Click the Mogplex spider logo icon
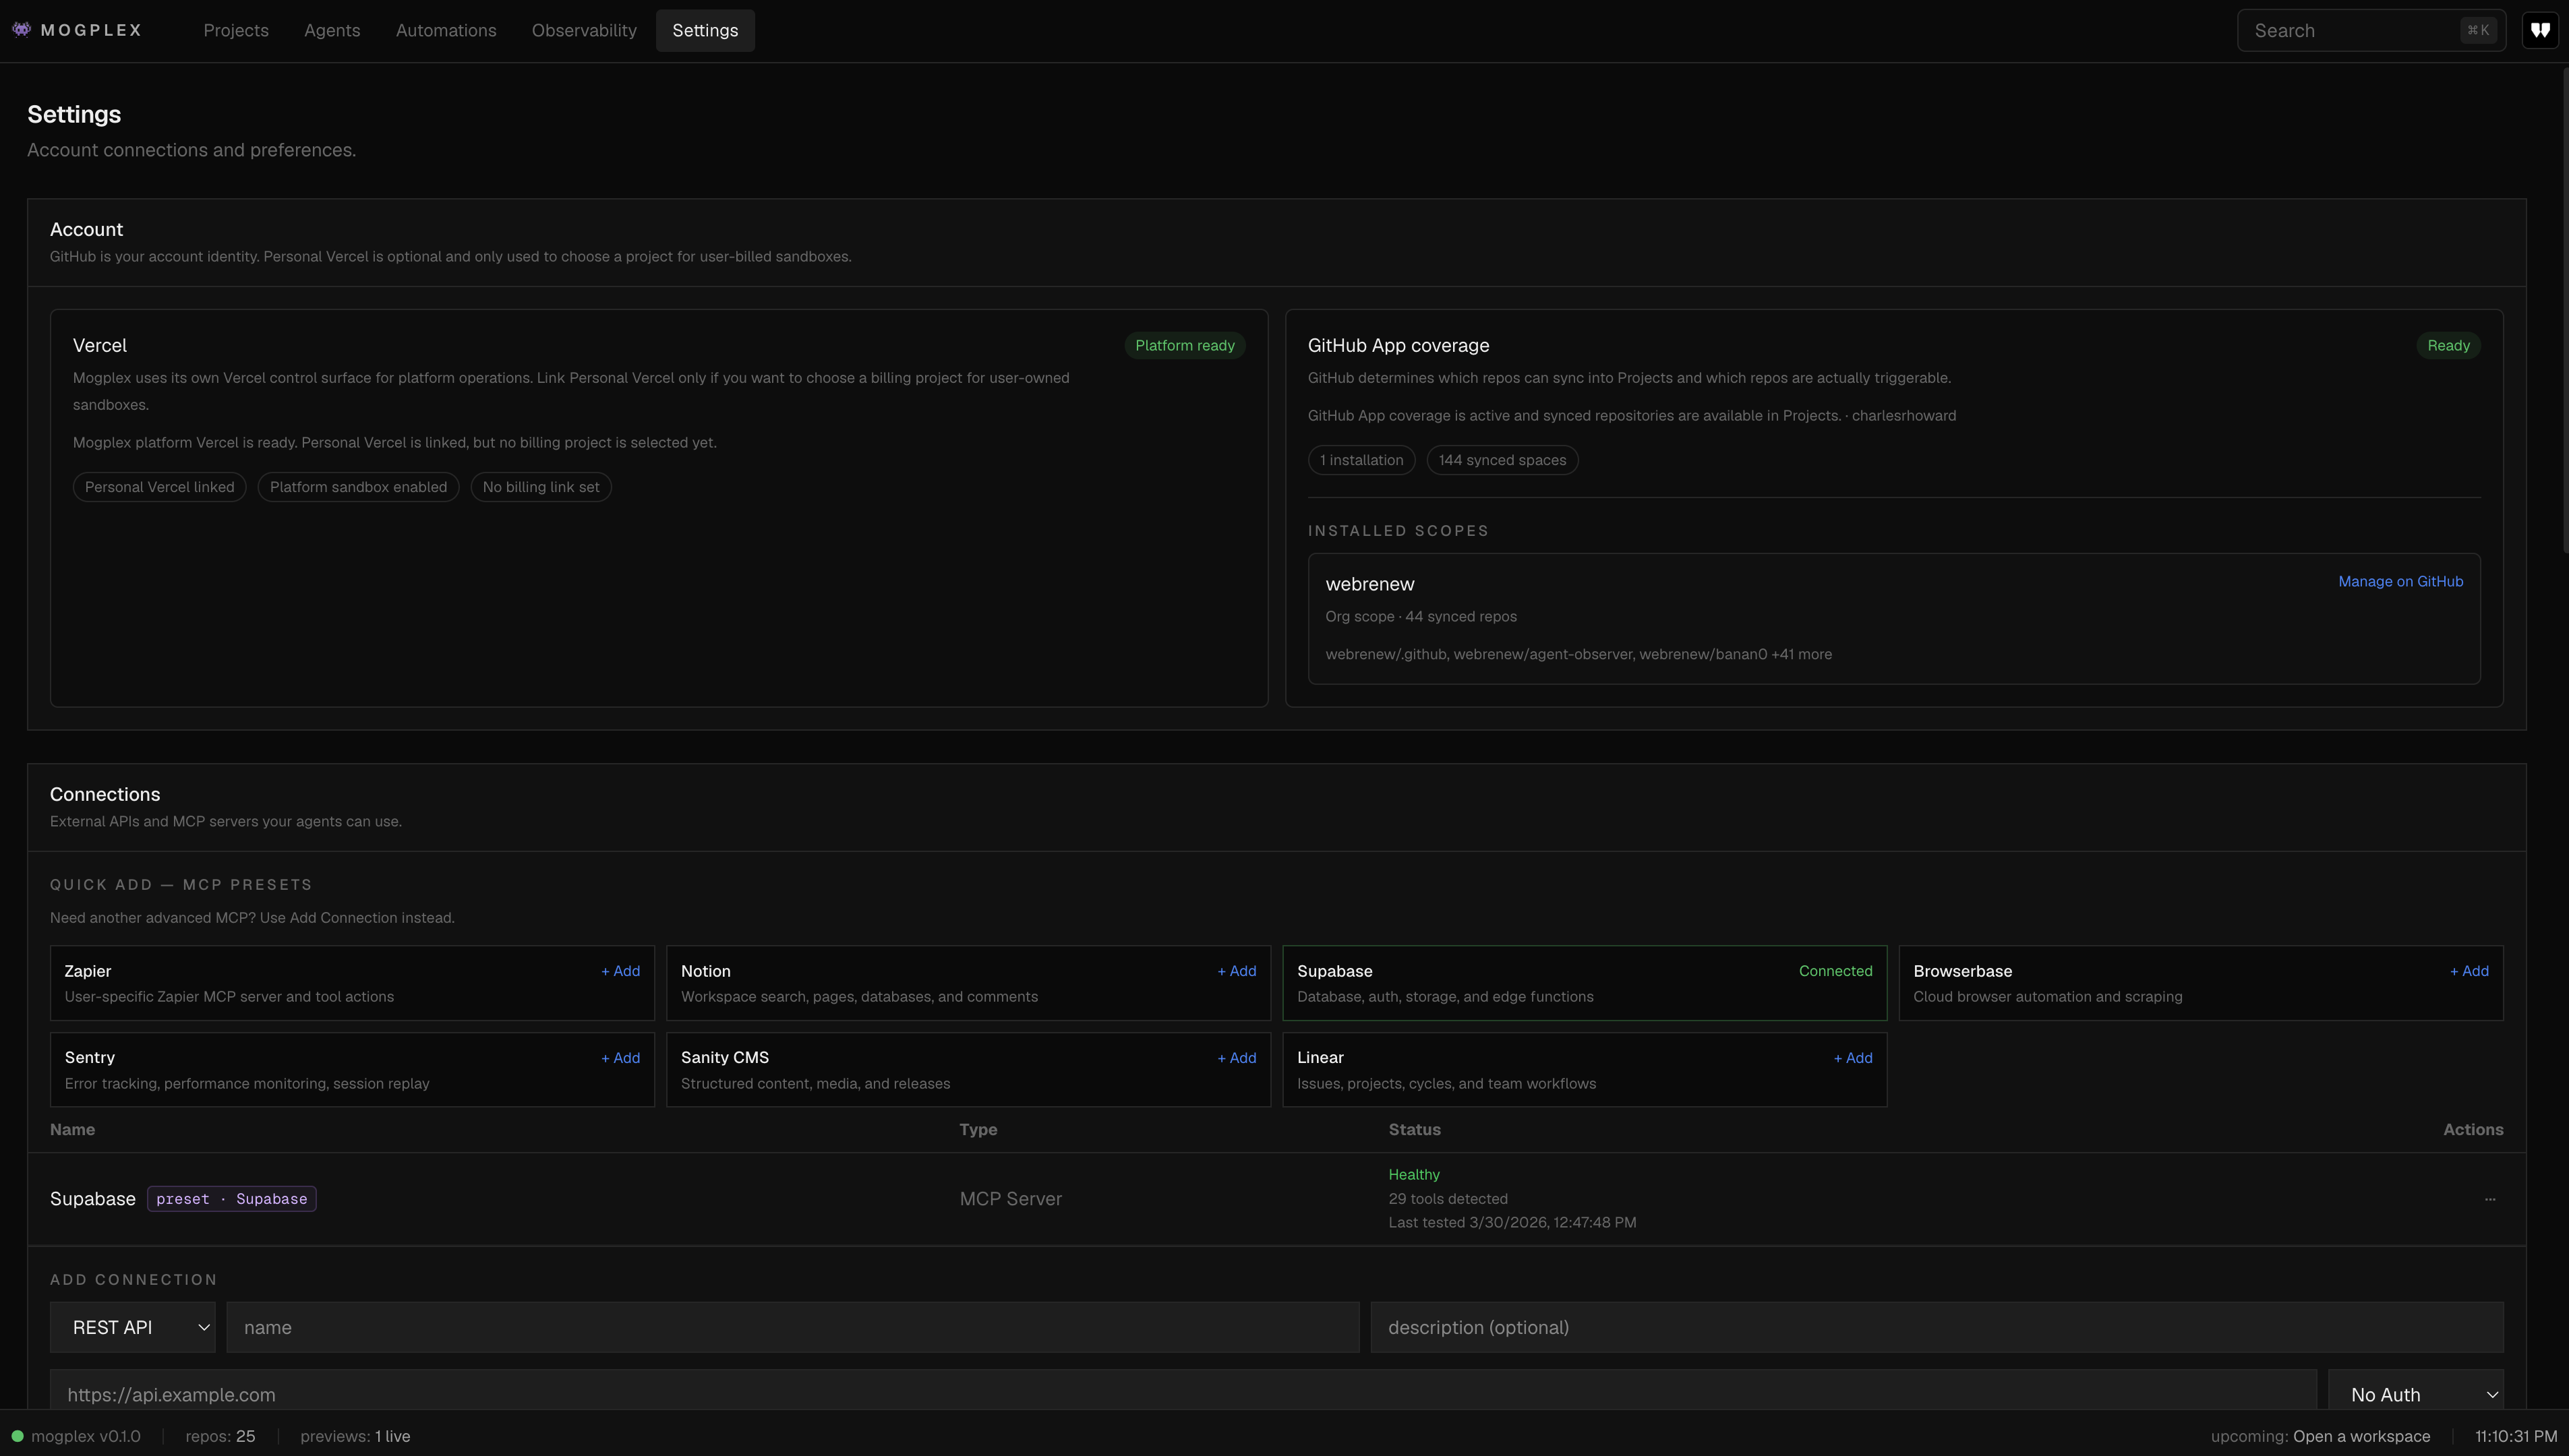The image size is (2569, 1456). (x=21, y=29)
